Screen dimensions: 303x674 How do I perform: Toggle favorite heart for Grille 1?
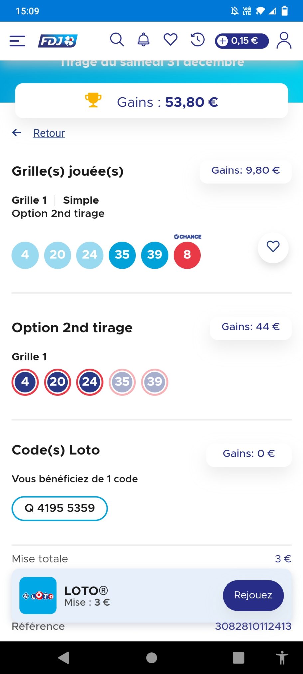(273, 247)
